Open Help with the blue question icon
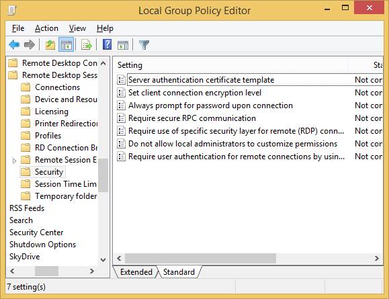This screenshot has height=299, width=389. [x=107, y=44]
